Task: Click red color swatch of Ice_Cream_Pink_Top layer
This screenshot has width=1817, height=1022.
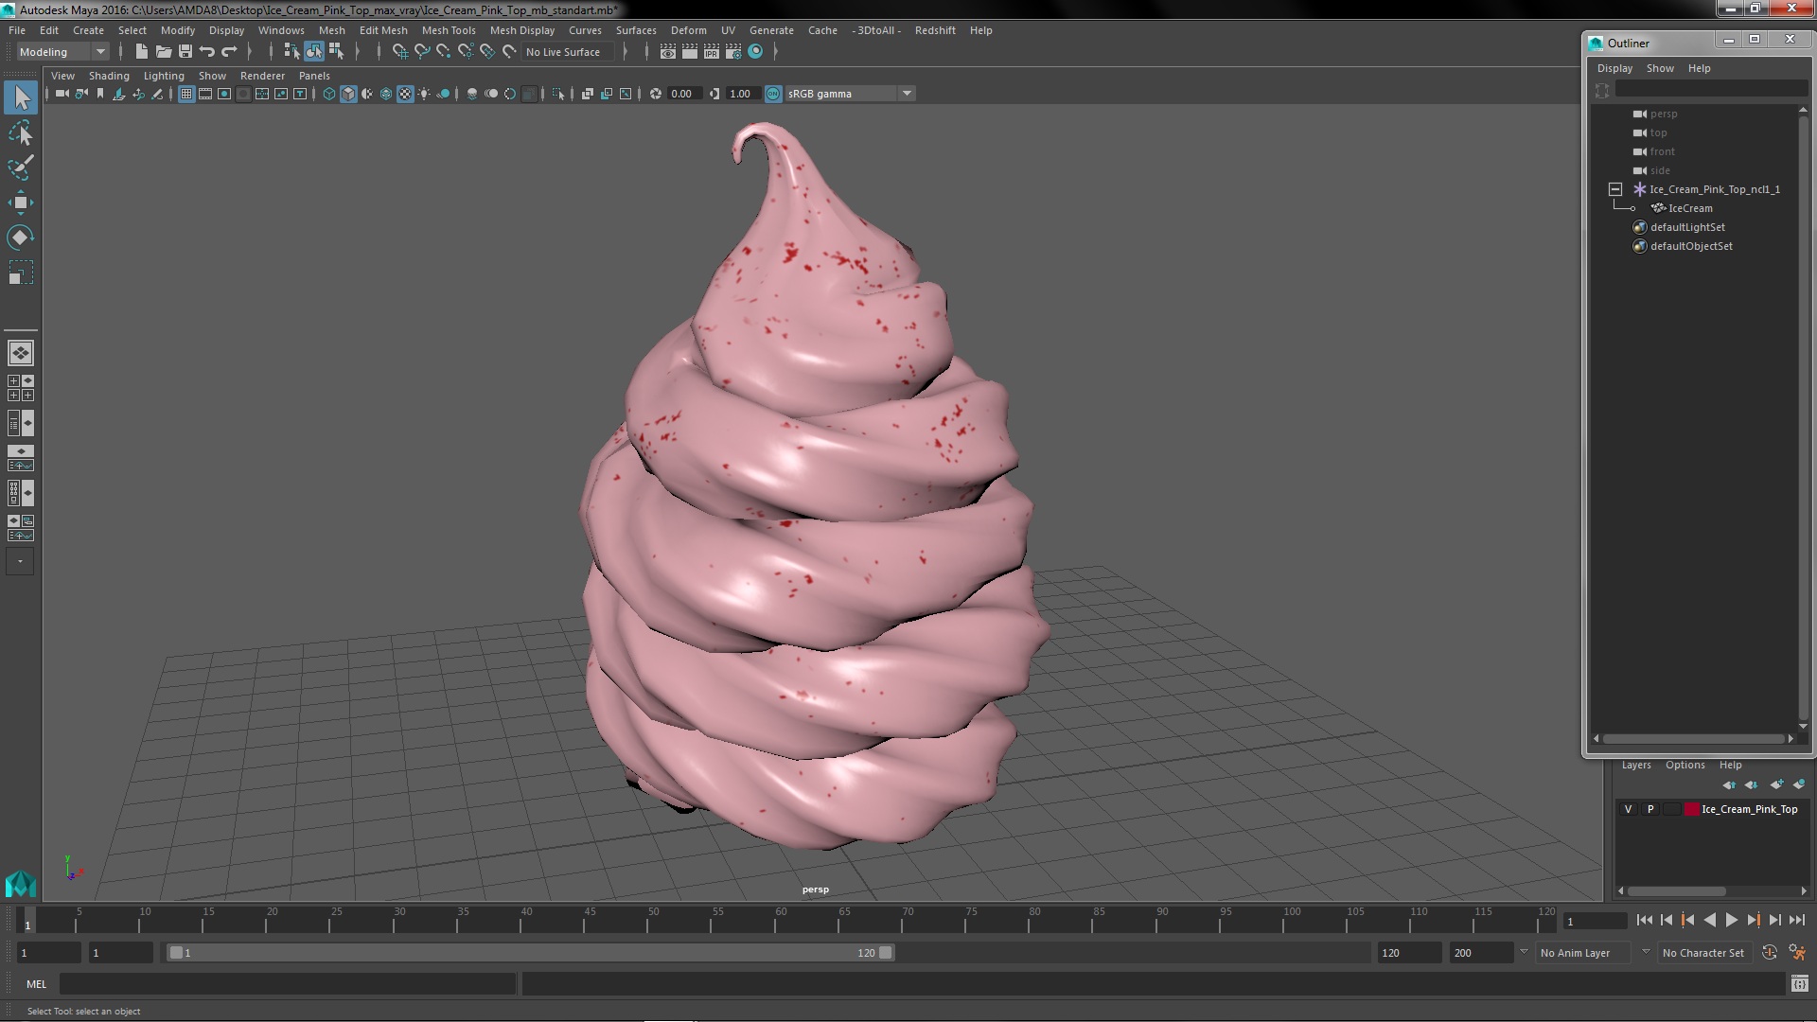Action: [1691, 809]
